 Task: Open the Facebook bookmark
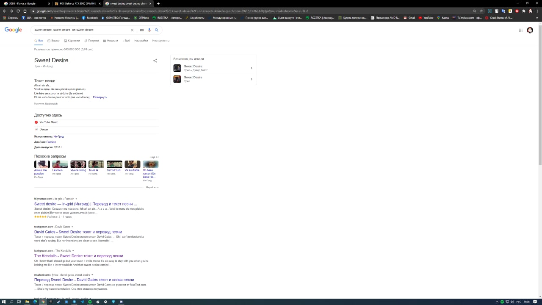tap(90, 18)
